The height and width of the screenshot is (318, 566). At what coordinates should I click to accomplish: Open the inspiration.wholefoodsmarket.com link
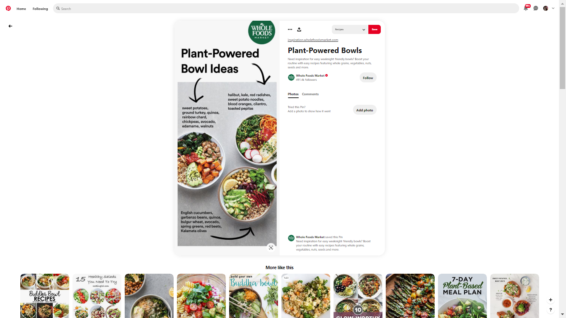coord(313,40)
